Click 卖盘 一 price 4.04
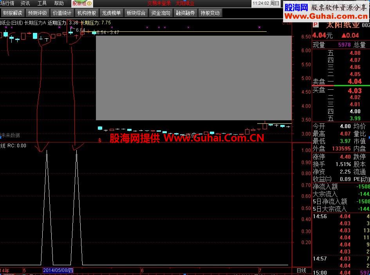This screenshot has height=275, width=370. [x=355, y=81]
